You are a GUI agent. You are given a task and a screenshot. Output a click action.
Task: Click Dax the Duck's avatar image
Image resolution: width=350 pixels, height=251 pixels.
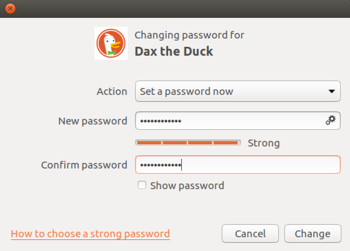[x=111, y=43]
